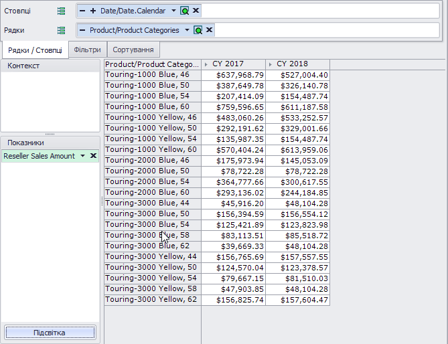Viewport: 448px width, 344px height.
Task: Select row Touring-3000 Blue, 44
Action: (x=153, y=203)
